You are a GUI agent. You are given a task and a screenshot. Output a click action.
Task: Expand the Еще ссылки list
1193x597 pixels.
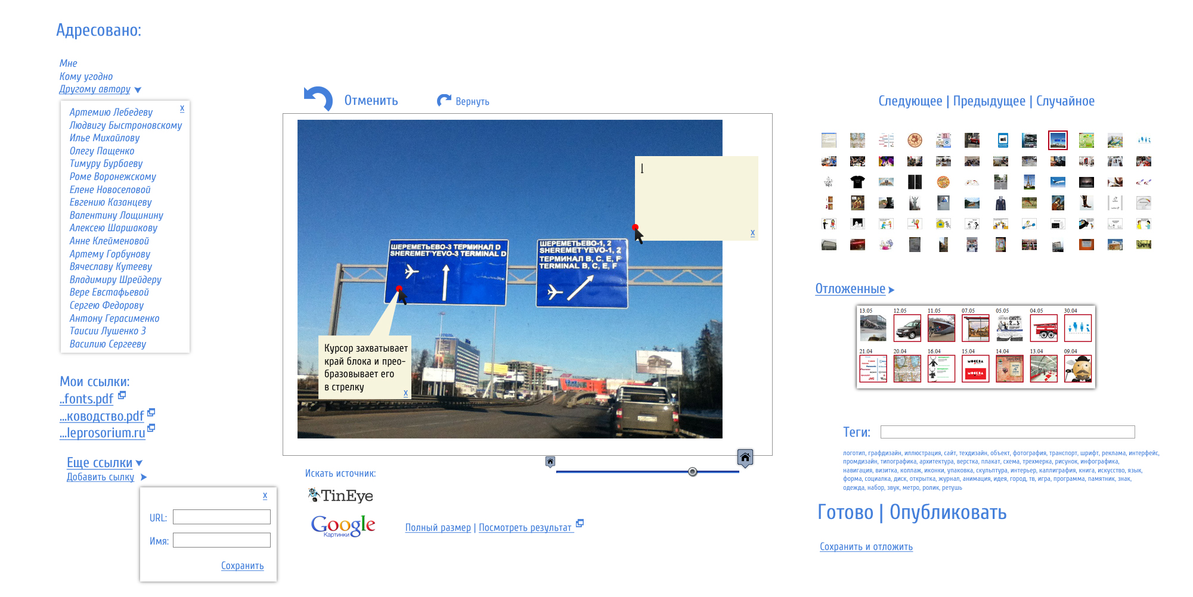point(140,463)
